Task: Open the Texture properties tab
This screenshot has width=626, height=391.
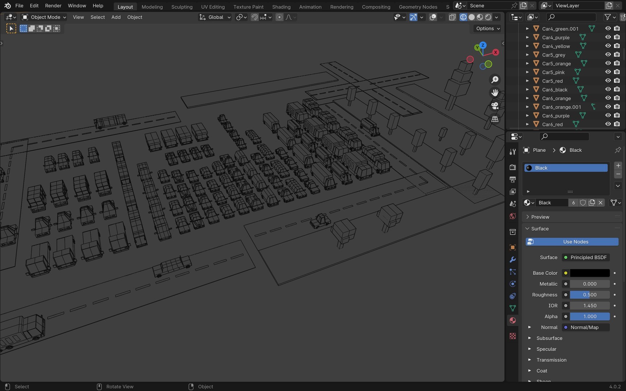Action: coord(513,336)
